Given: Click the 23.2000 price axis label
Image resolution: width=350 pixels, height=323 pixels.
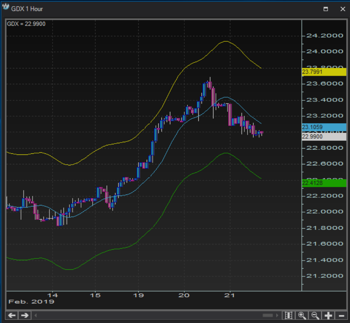Looking at the screenshot, I should pos(325,116).
